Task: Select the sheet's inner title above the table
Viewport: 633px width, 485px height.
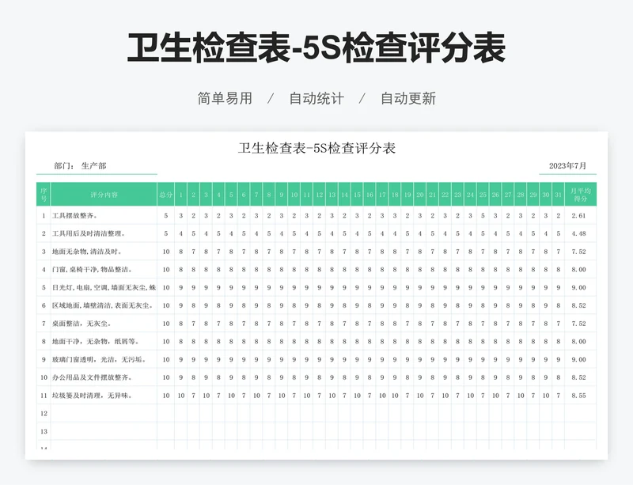Action: 316,148
